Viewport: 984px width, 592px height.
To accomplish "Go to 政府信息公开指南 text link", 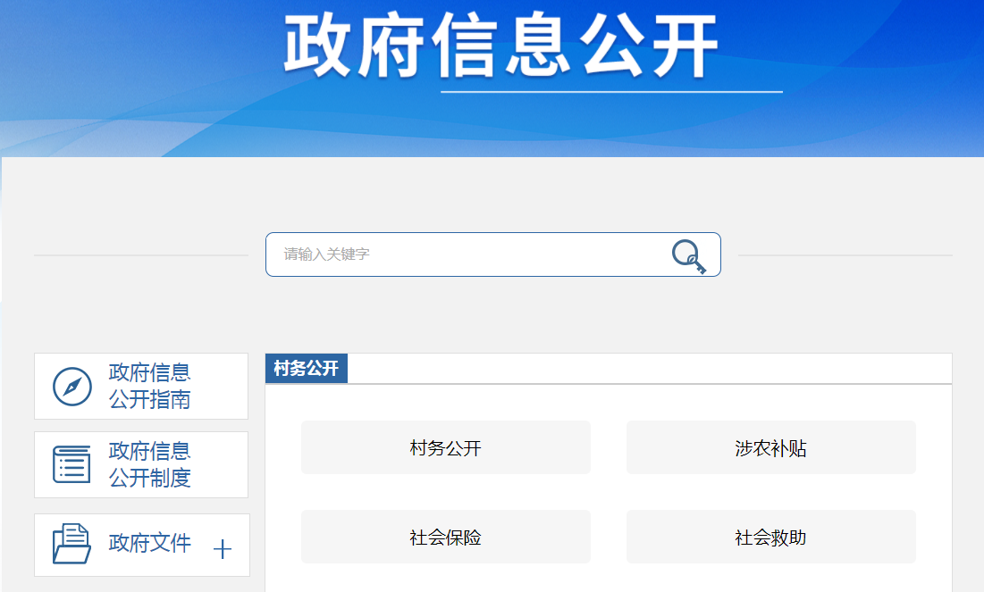I will click(x=150, y=386).
